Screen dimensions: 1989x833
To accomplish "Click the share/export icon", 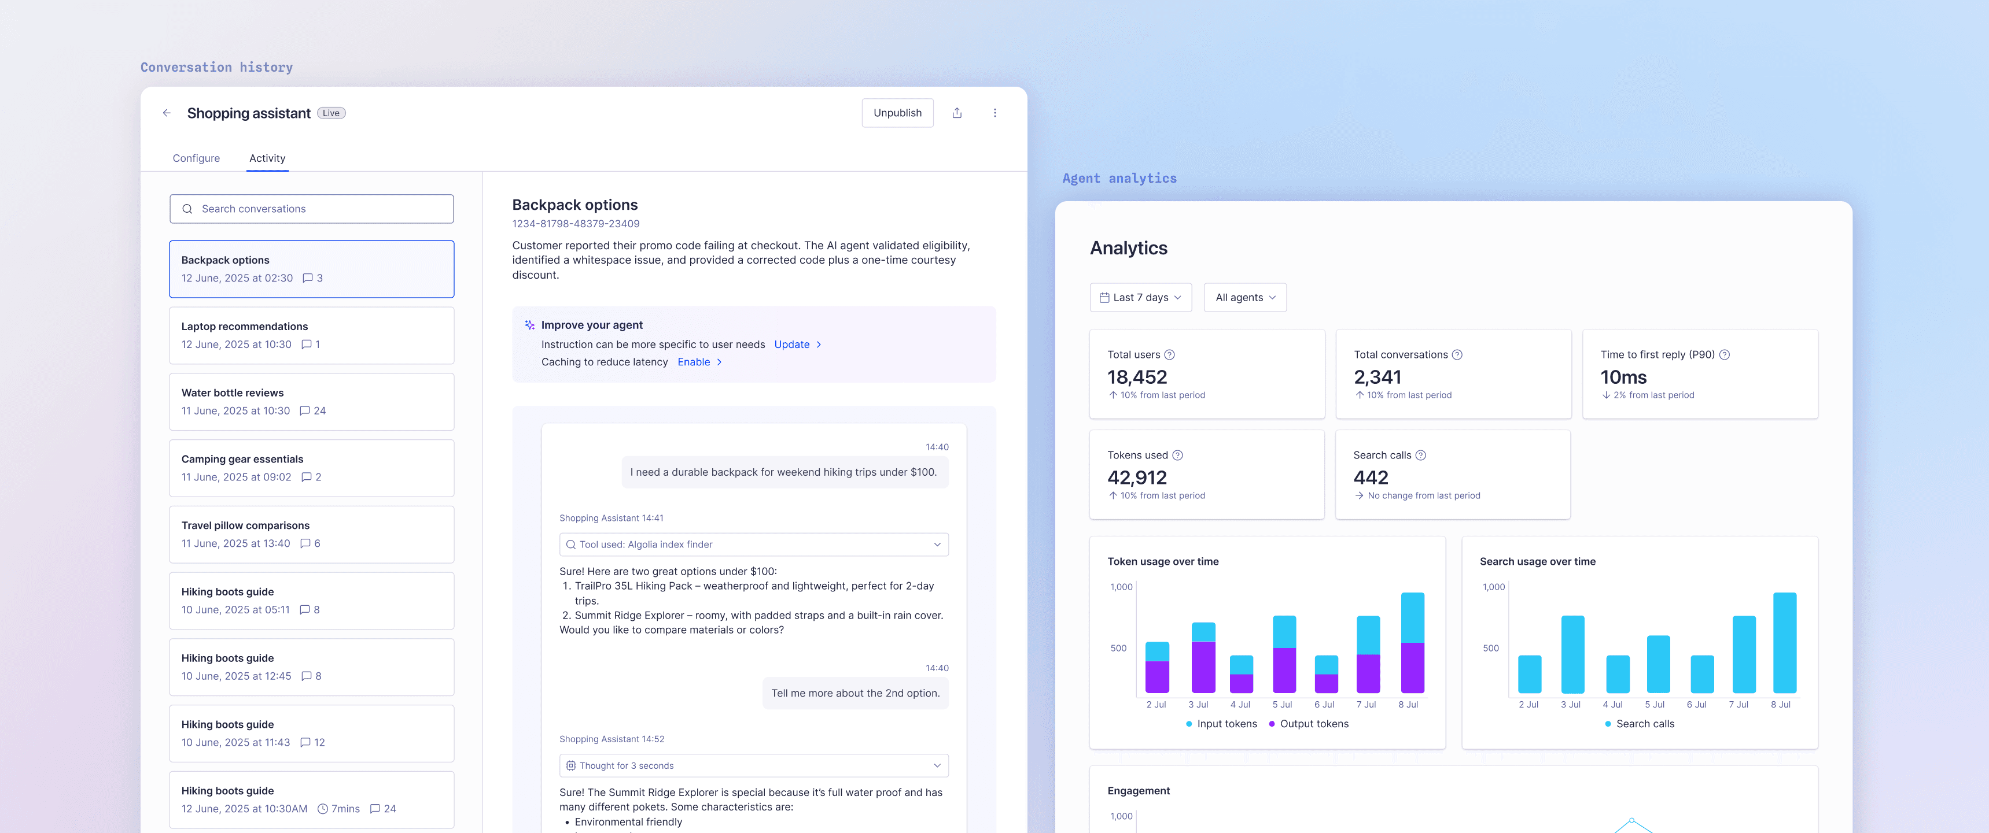I will 957,113.
